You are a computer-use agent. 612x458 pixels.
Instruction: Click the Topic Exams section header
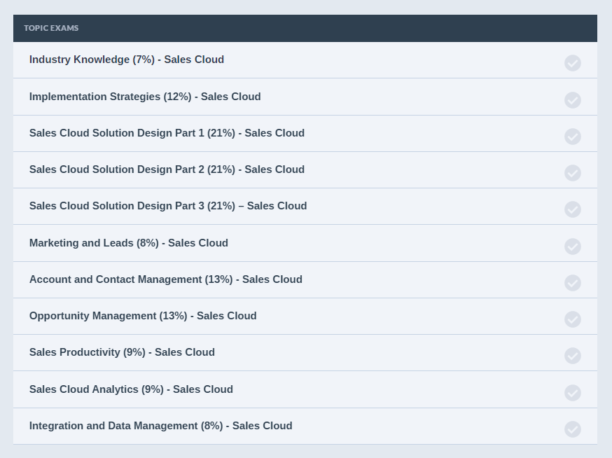point(51,28)
